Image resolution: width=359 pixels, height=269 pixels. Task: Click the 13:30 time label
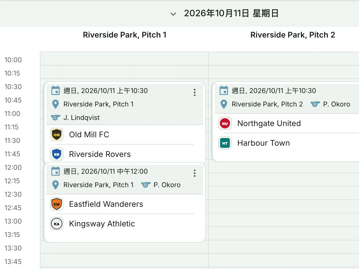click(13, 248)
